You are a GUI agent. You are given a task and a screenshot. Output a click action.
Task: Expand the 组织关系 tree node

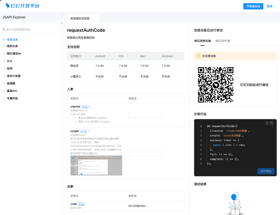[x=4, y=46]
